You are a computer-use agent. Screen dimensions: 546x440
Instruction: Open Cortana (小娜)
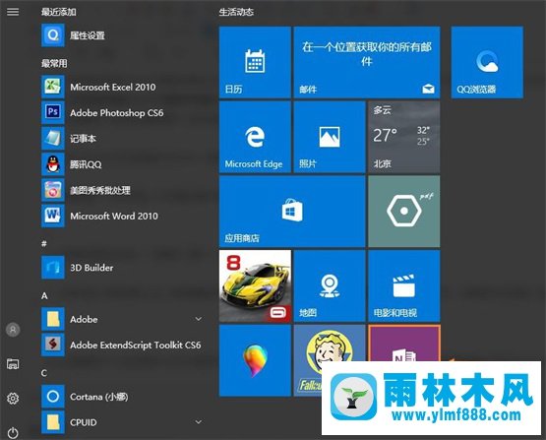(122, 397)
